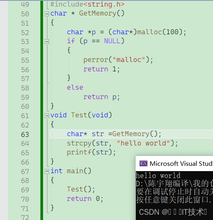Click the green change indicator margin bar
The image size is (213, 220).
pos(42,110)
